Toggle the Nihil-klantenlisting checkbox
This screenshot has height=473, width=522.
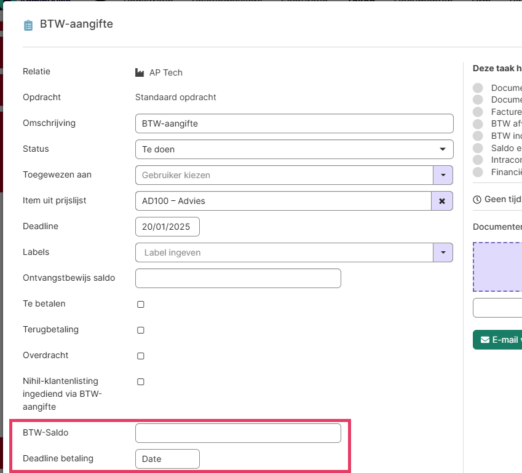click(141, 381)
